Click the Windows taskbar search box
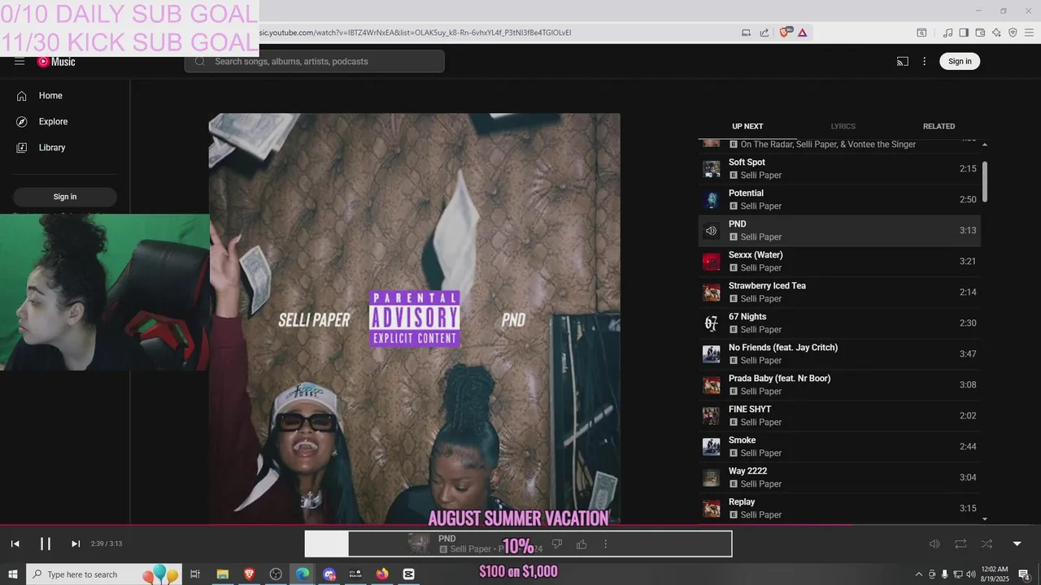The image size is (1041, 585). pos(104,574)
